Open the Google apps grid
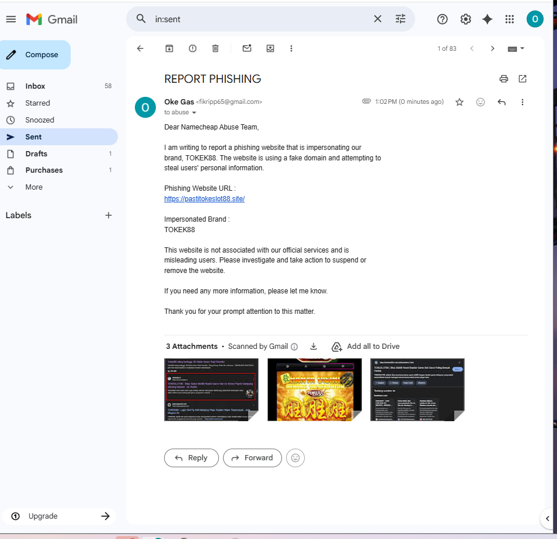 click(x=510, y=19)
